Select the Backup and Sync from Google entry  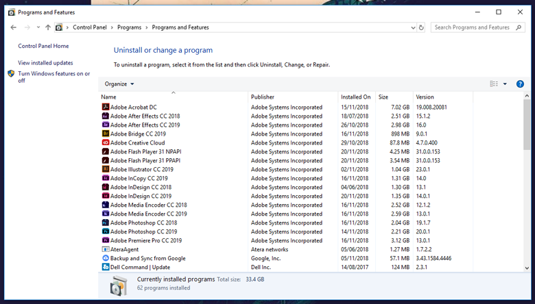click(x=147, y=258)
